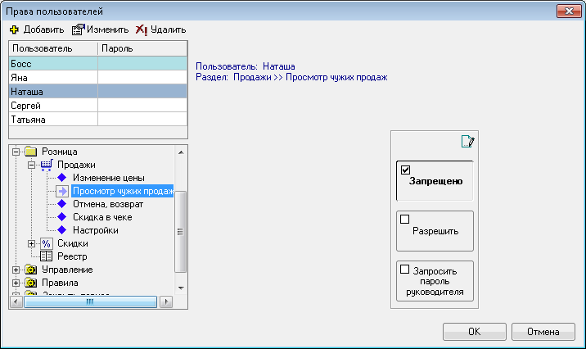The height and width of the screenshot is (349, 586).
Task: Click blue diamond next to Изменение цены
Action: tap(62, 178)
